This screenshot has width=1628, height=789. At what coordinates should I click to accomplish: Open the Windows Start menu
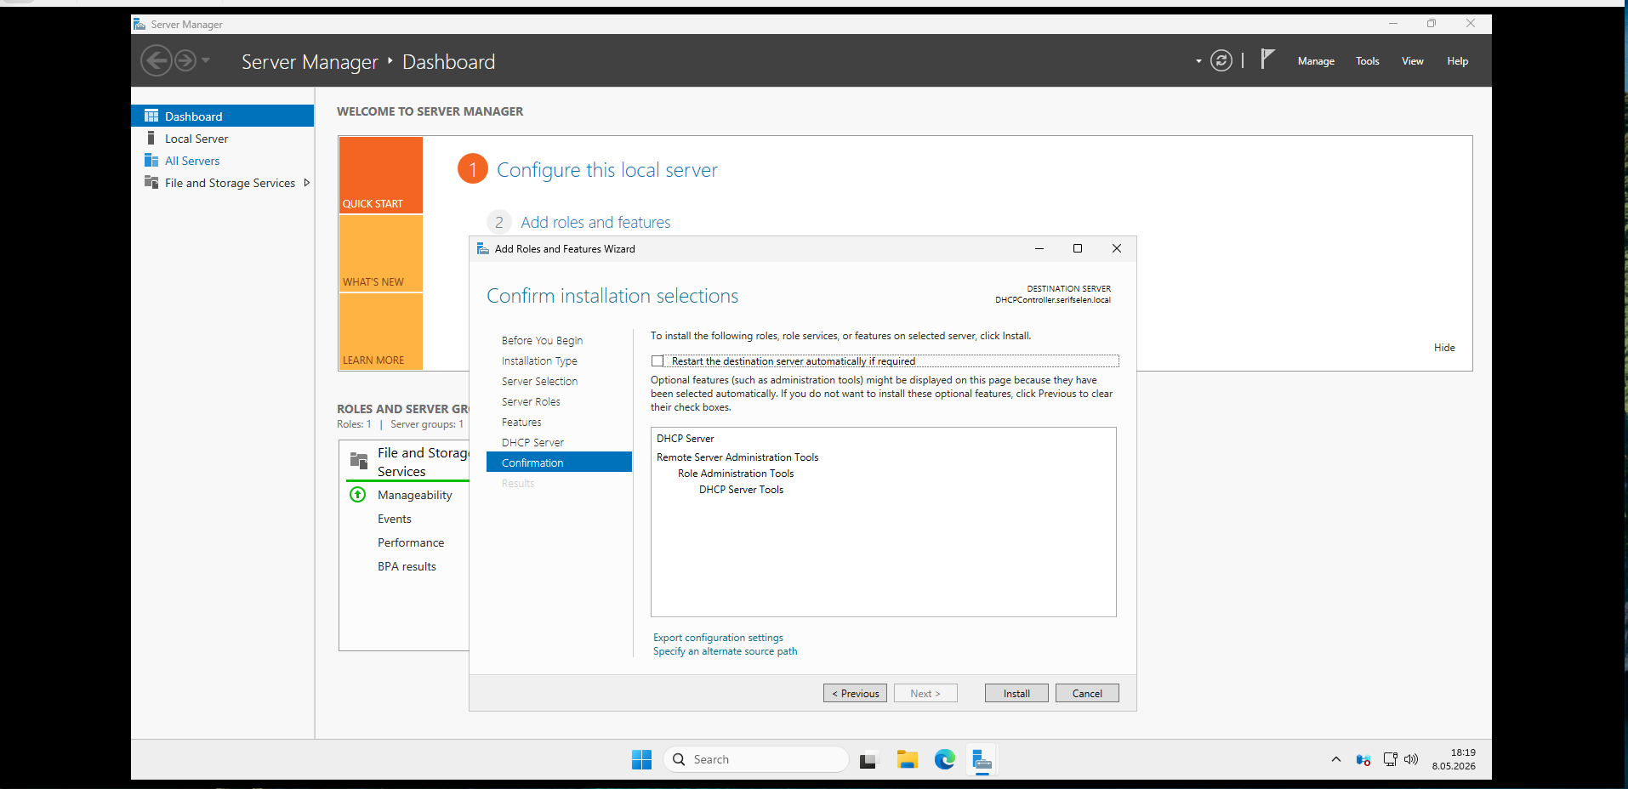click(x=641, y=759)
